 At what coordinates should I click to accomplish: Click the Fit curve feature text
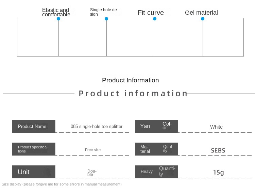[151, 13]
